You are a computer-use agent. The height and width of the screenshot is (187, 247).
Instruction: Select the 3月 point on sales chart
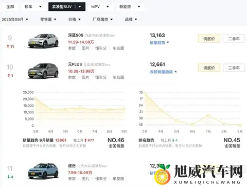[x=36, y=99]
